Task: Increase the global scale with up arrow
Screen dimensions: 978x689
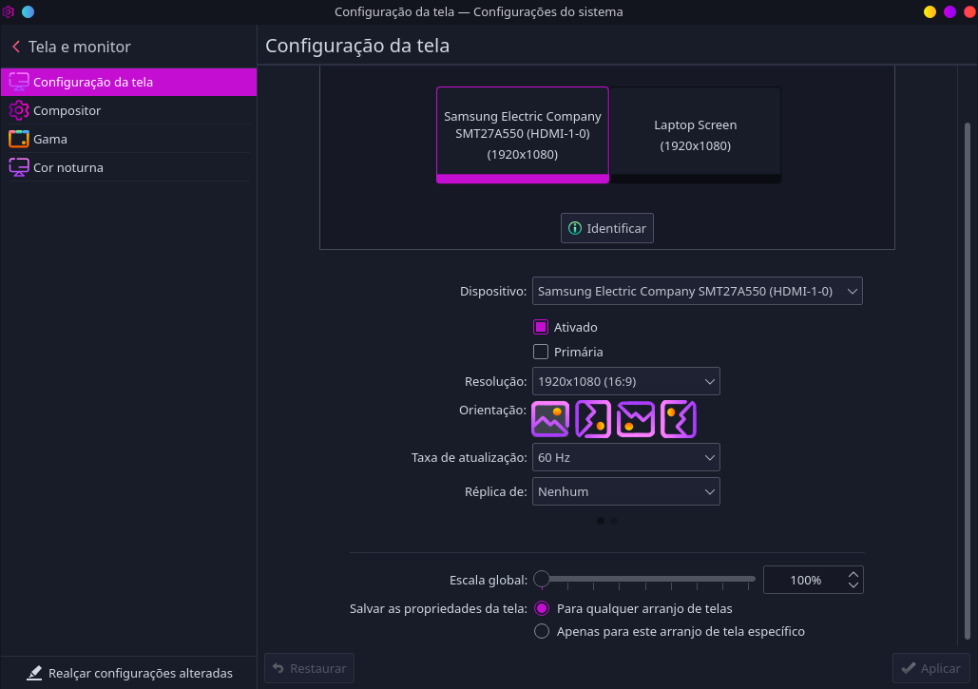Action: coord(853,574)
